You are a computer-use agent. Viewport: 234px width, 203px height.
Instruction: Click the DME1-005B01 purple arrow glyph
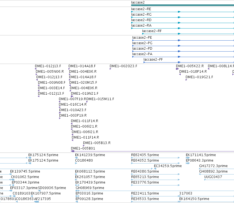point(73,151)
